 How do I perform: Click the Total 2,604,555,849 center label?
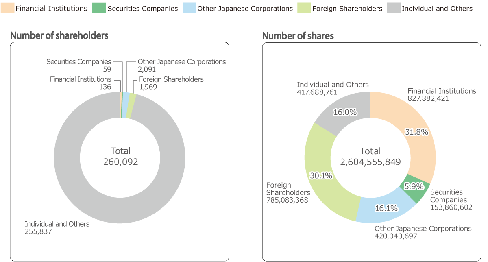coord(370,157)
